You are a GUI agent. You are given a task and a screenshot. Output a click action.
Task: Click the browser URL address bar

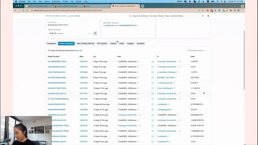tap(114, 10)
